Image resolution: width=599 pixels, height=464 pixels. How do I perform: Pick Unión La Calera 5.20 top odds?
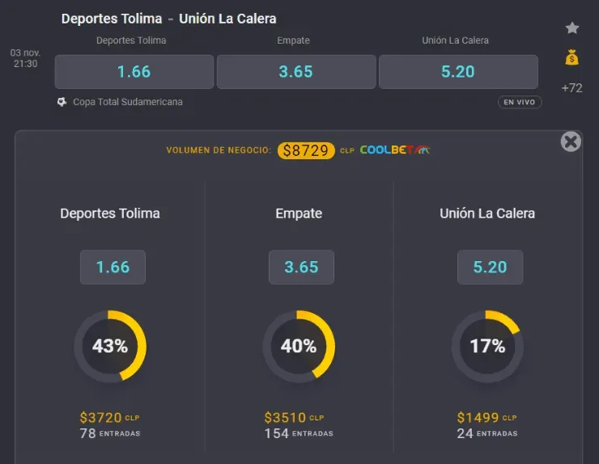458,71
